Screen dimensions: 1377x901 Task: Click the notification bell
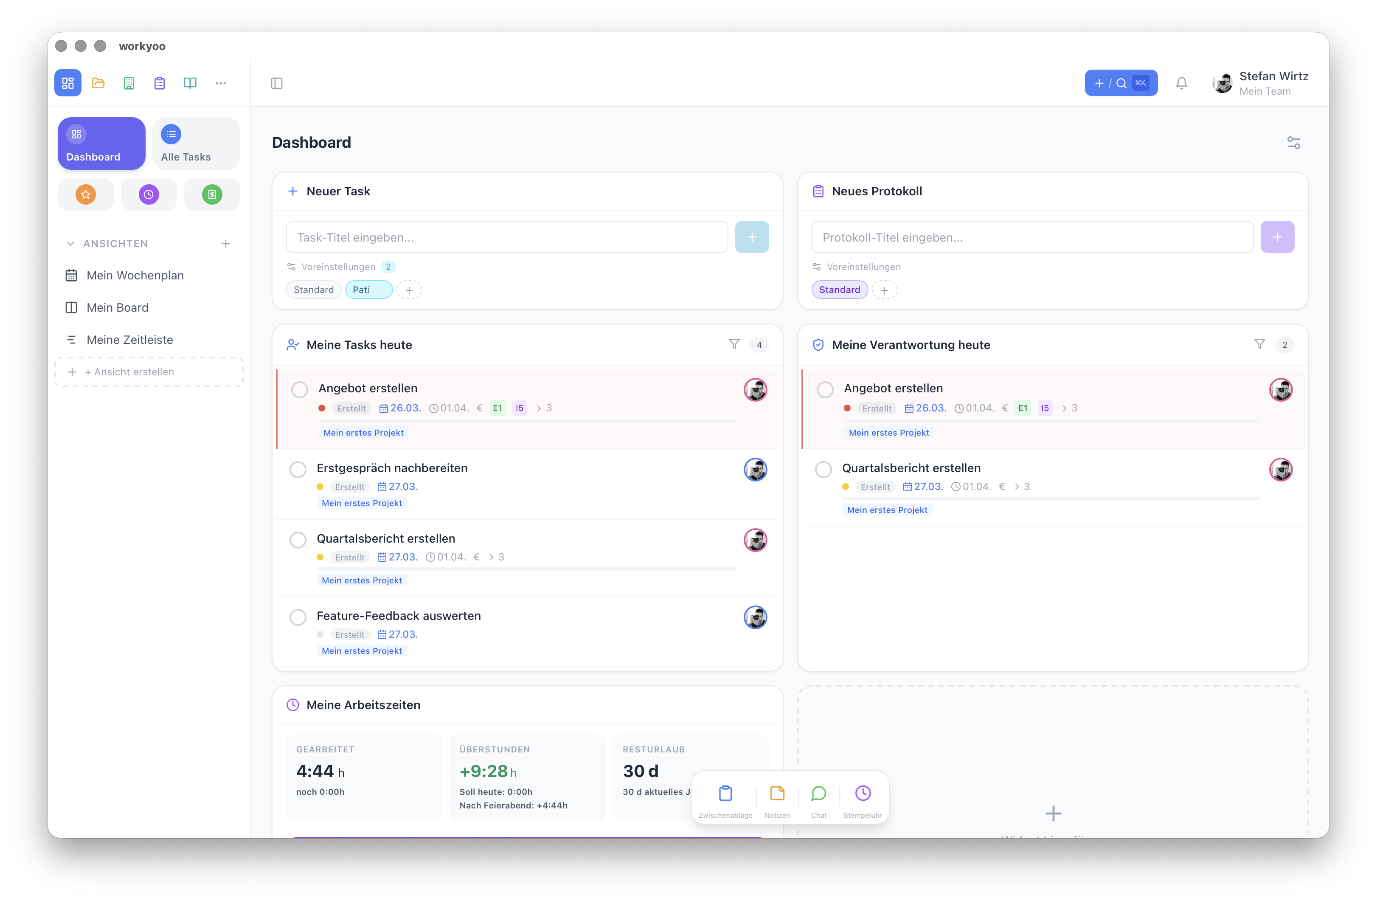[x=1181, y=83]
